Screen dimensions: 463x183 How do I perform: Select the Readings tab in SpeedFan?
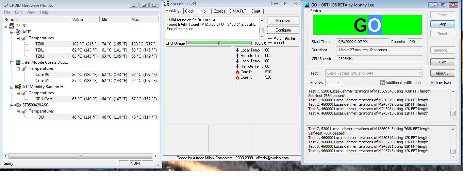point(173,11)
